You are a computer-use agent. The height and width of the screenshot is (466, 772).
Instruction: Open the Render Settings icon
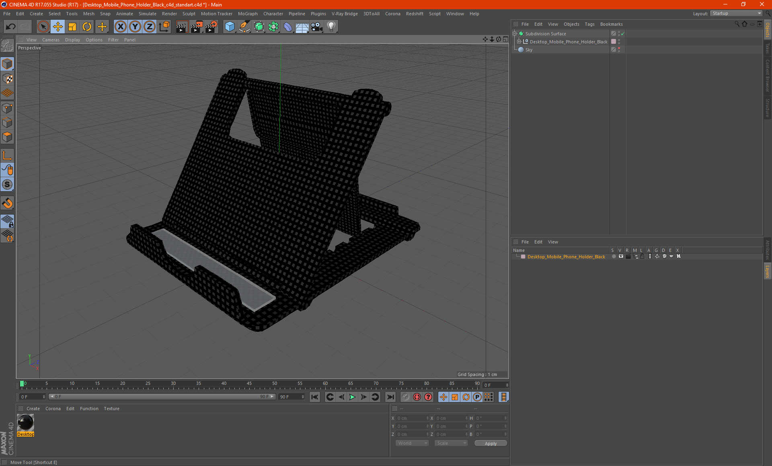[211, 27]
